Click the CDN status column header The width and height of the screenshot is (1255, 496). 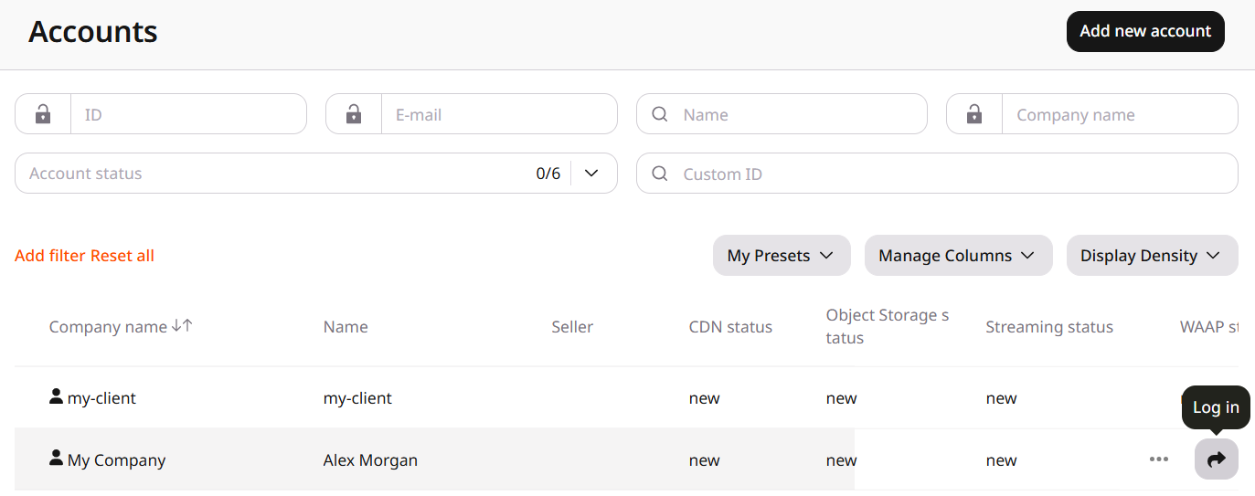(730, 327)
